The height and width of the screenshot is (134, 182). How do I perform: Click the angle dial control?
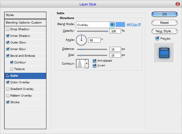(81, 39)
